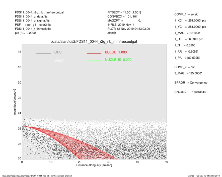222x177 pixels.
Task: Click the CONVBOX = '101, 101' line
Action: click(x=123, y=16)
